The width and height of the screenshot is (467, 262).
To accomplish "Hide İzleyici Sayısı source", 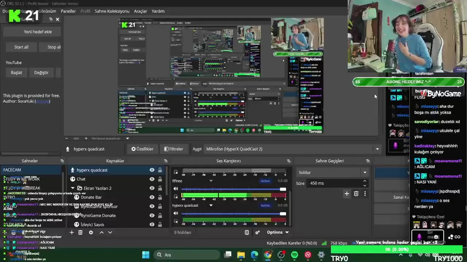I will (152, 225).
